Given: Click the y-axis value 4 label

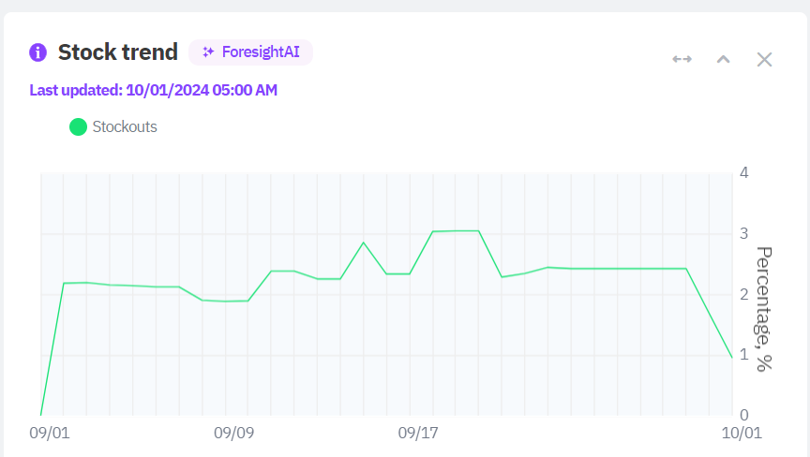Looking at the screenshot, I should pyautogui.click(x=743, y=172).
